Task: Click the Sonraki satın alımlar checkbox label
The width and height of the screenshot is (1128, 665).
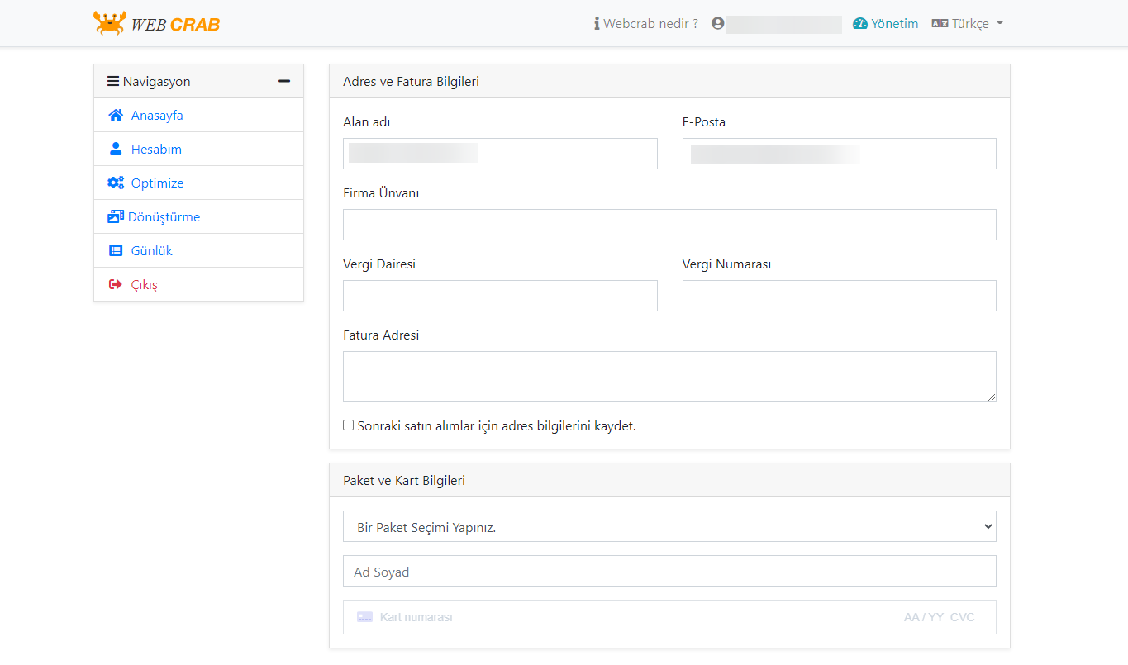Action: click(x=497, y=426)
